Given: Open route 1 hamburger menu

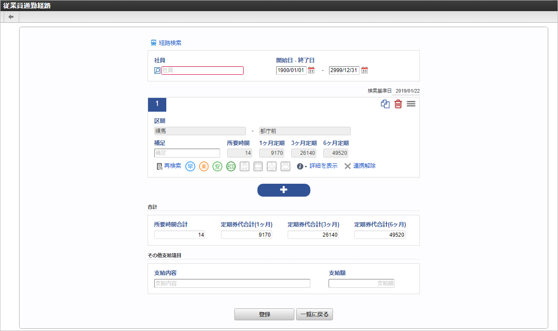Looking at the screenshot, I should [x=411, y=104].
